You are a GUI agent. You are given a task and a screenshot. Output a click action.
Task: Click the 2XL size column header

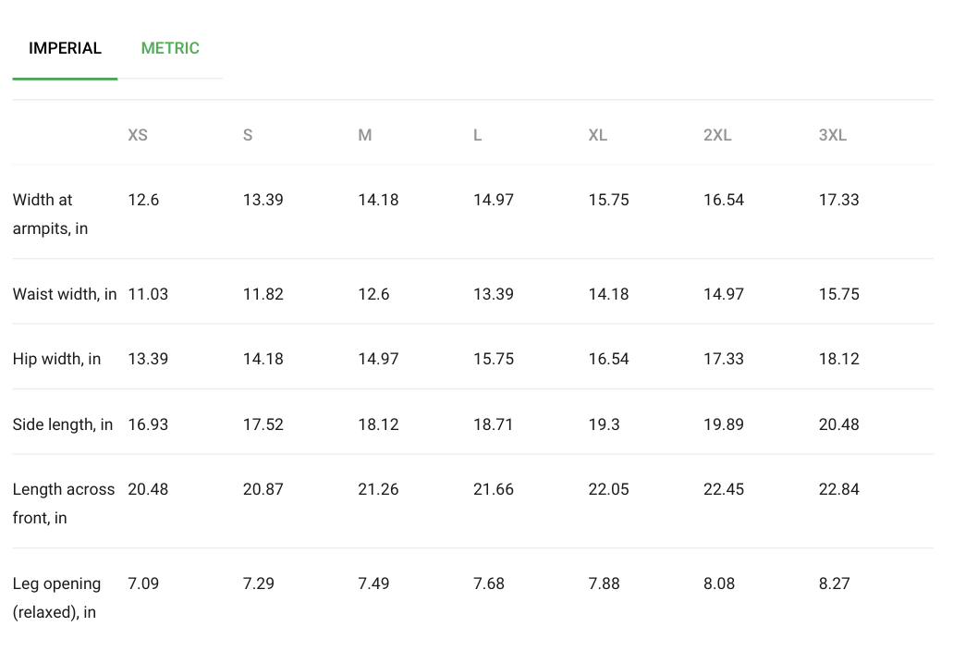[x=717, y=135]
